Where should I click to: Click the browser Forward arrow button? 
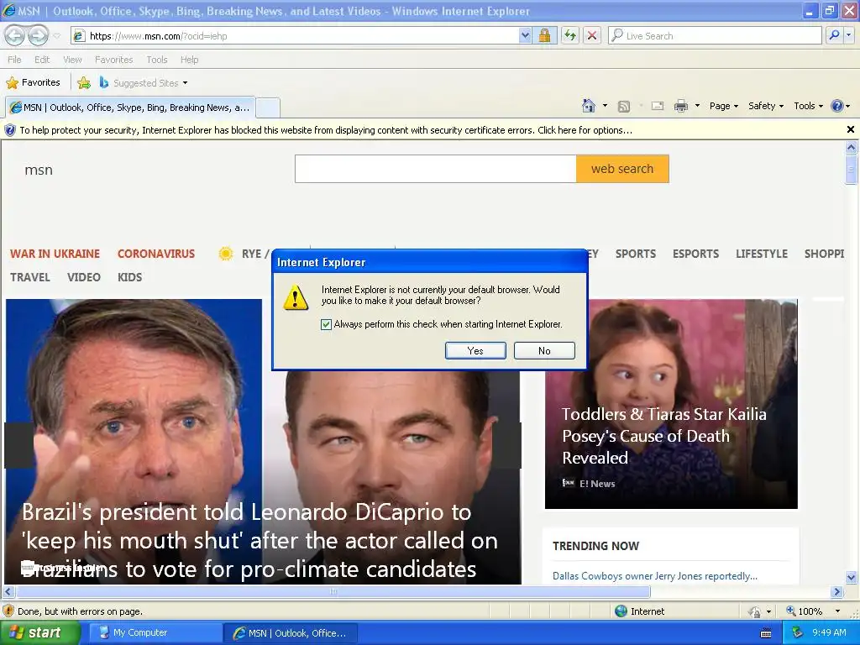coord(38,35)
